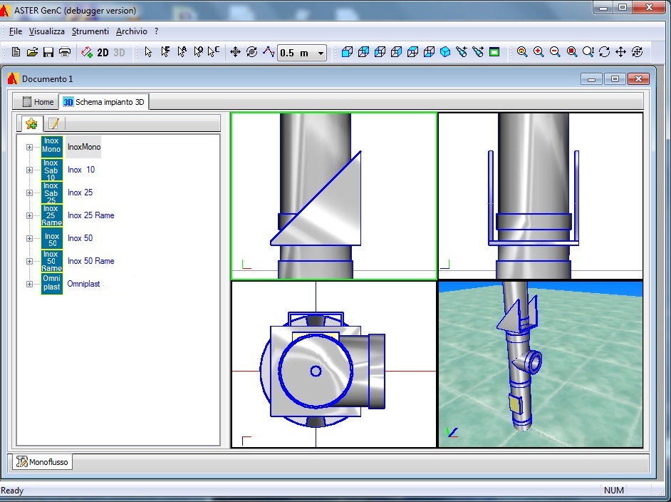Click the red-filled magnifier zoom icon
The width and height of the screenshot is (671, 502).
tap(572, 52)
